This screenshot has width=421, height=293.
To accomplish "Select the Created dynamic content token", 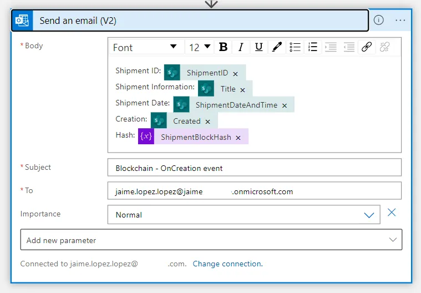I will 186,121.
